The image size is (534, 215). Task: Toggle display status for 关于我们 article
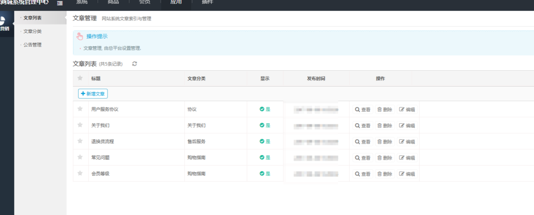pyautogui.click(x=265, y=125)
